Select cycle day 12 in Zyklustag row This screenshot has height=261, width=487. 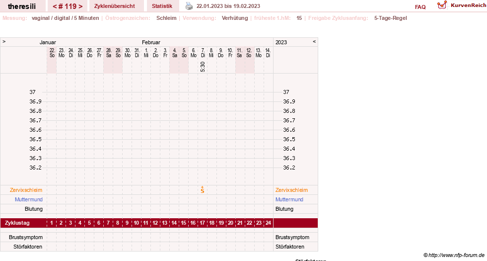(x=155, y=223)
